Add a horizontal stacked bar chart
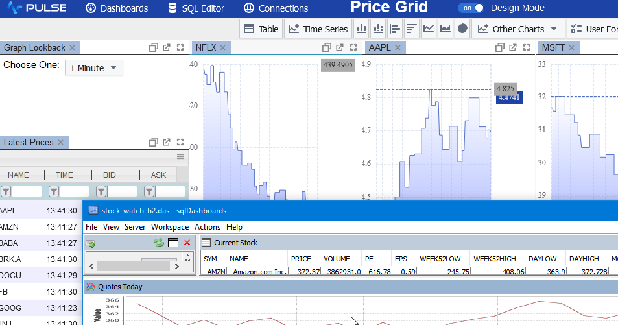618x325 pixels. pyautogui.click(x=412, y=29)
